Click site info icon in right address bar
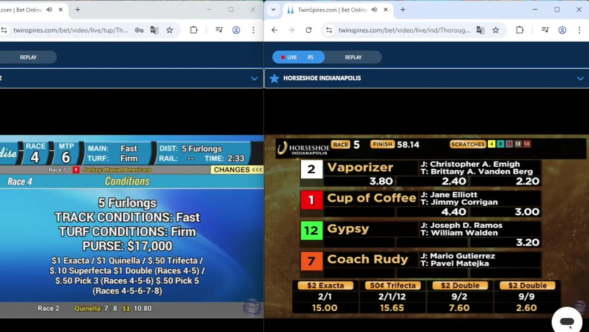This screenshot has height=332, width=589. (x=329, y=30)
